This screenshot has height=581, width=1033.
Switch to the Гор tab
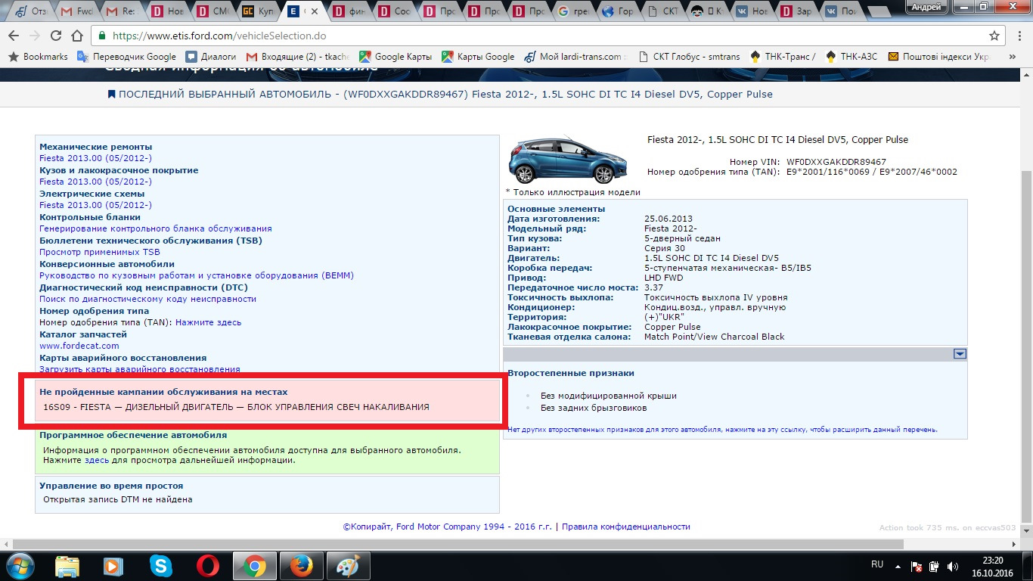point(620,11)
